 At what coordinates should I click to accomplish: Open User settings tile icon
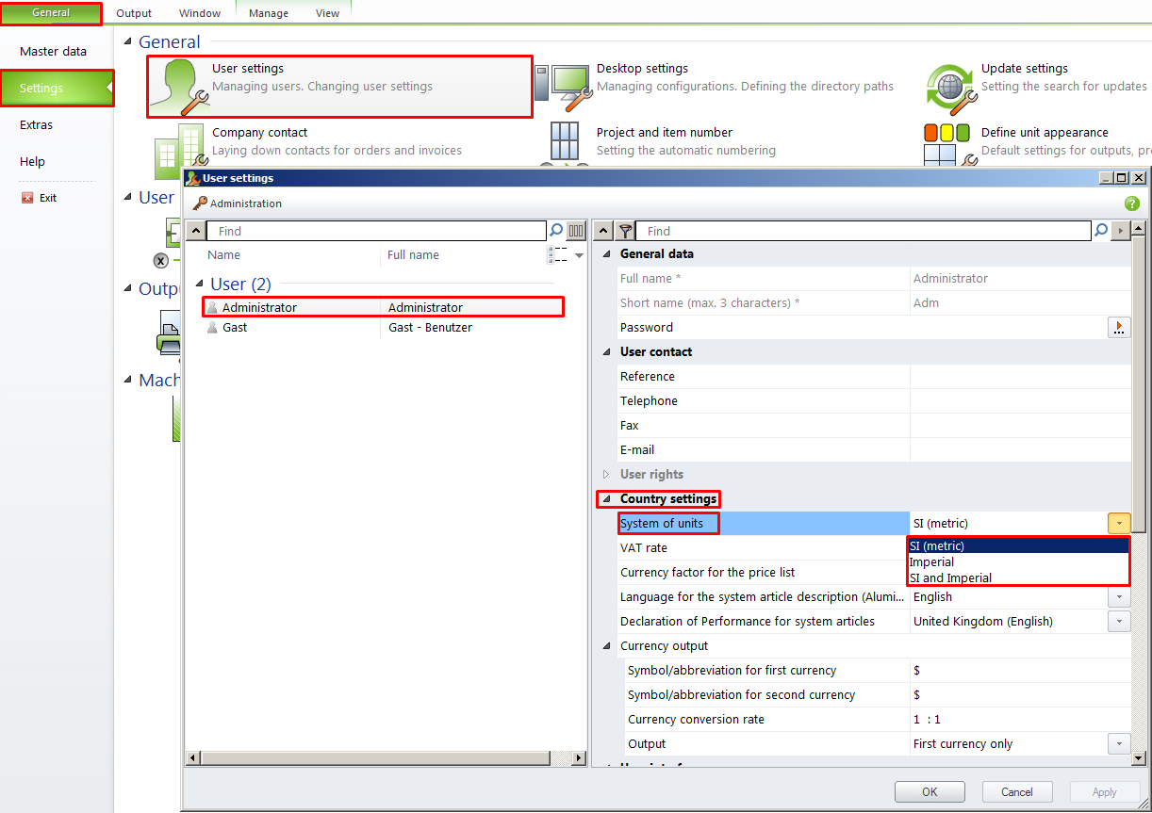(180, 87)
